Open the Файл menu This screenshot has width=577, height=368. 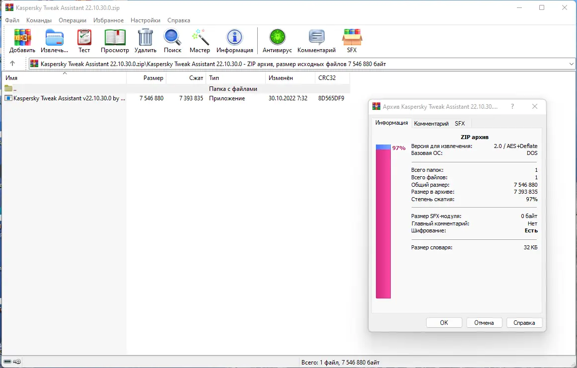click(12, 20)
